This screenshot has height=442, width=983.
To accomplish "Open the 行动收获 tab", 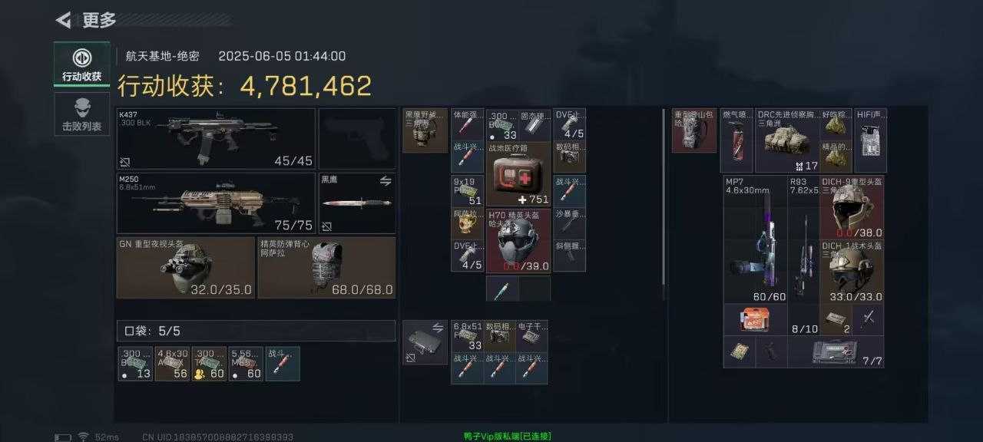I will tap(81, 65).
